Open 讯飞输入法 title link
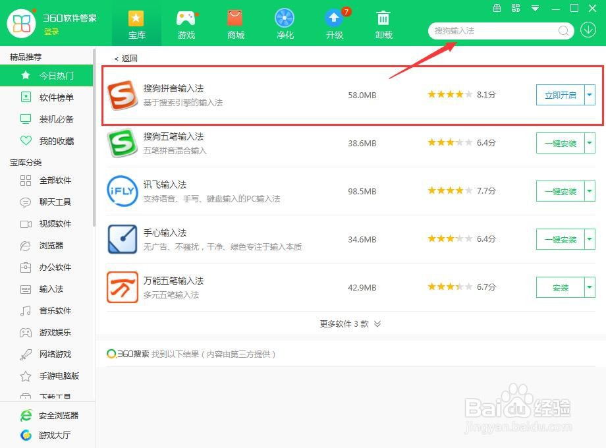606x448 pixels. tap(165, 184)
